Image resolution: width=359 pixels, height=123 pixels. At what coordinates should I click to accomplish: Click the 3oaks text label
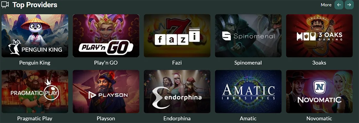pyautogui.click(x=320, y=63)
